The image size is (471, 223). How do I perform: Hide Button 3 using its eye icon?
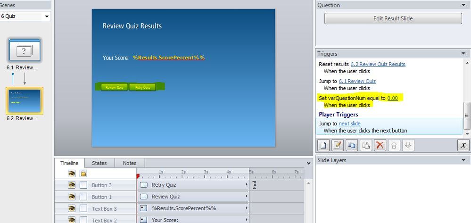click(72, 185)
